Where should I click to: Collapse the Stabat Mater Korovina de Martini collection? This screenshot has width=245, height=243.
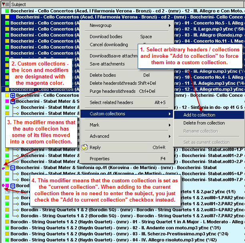pyautogui.click(x=13, y=167)
